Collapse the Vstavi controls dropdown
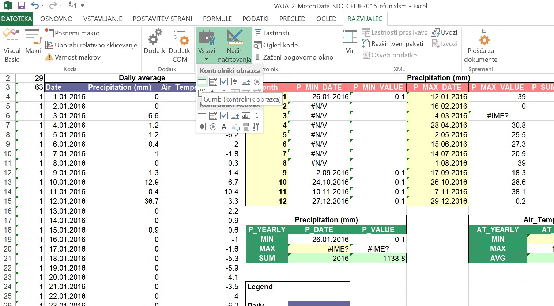Image resolution: width=554 pixels, height=306 pixels. [x=206, y=46]
